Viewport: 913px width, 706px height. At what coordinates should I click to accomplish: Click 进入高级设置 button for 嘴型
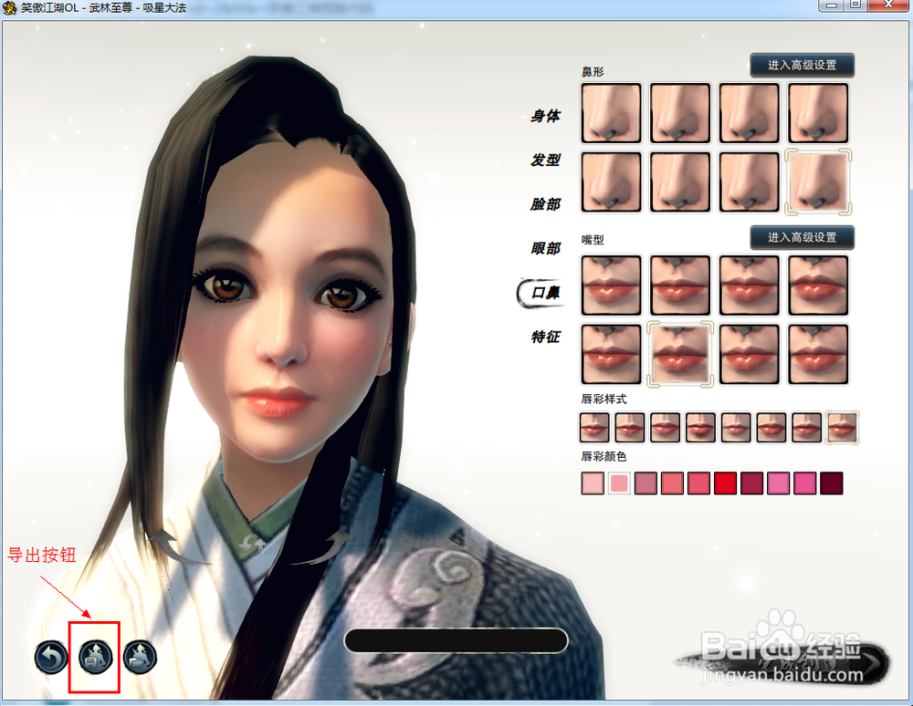[x=802, y=237]
